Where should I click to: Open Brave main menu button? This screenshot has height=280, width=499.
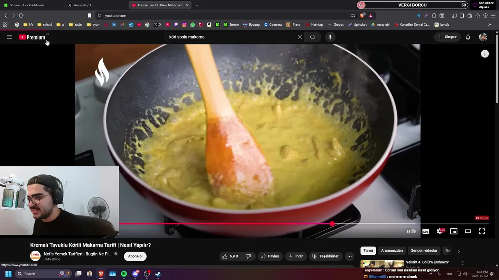click(493, 16)
